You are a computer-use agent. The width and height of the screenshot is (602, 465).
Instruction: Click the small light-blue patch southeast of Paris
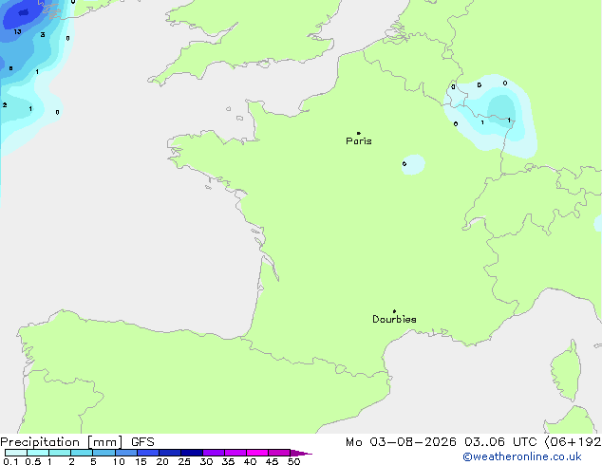click(413, 164)
